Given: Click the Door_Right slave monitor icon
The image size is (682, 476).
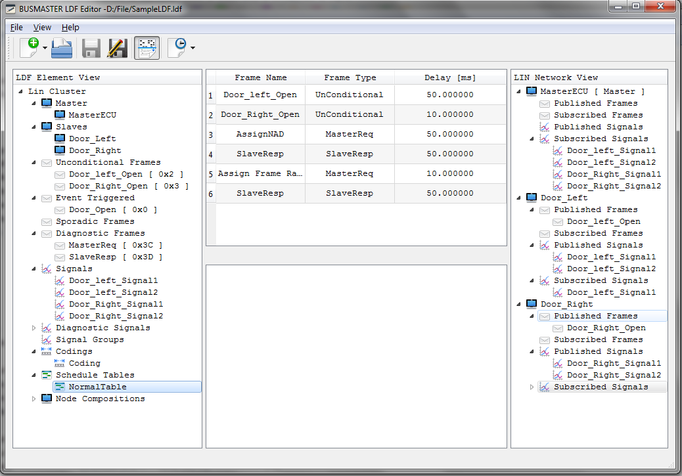Looking at the screenshot, I should [x=60, y=150].
